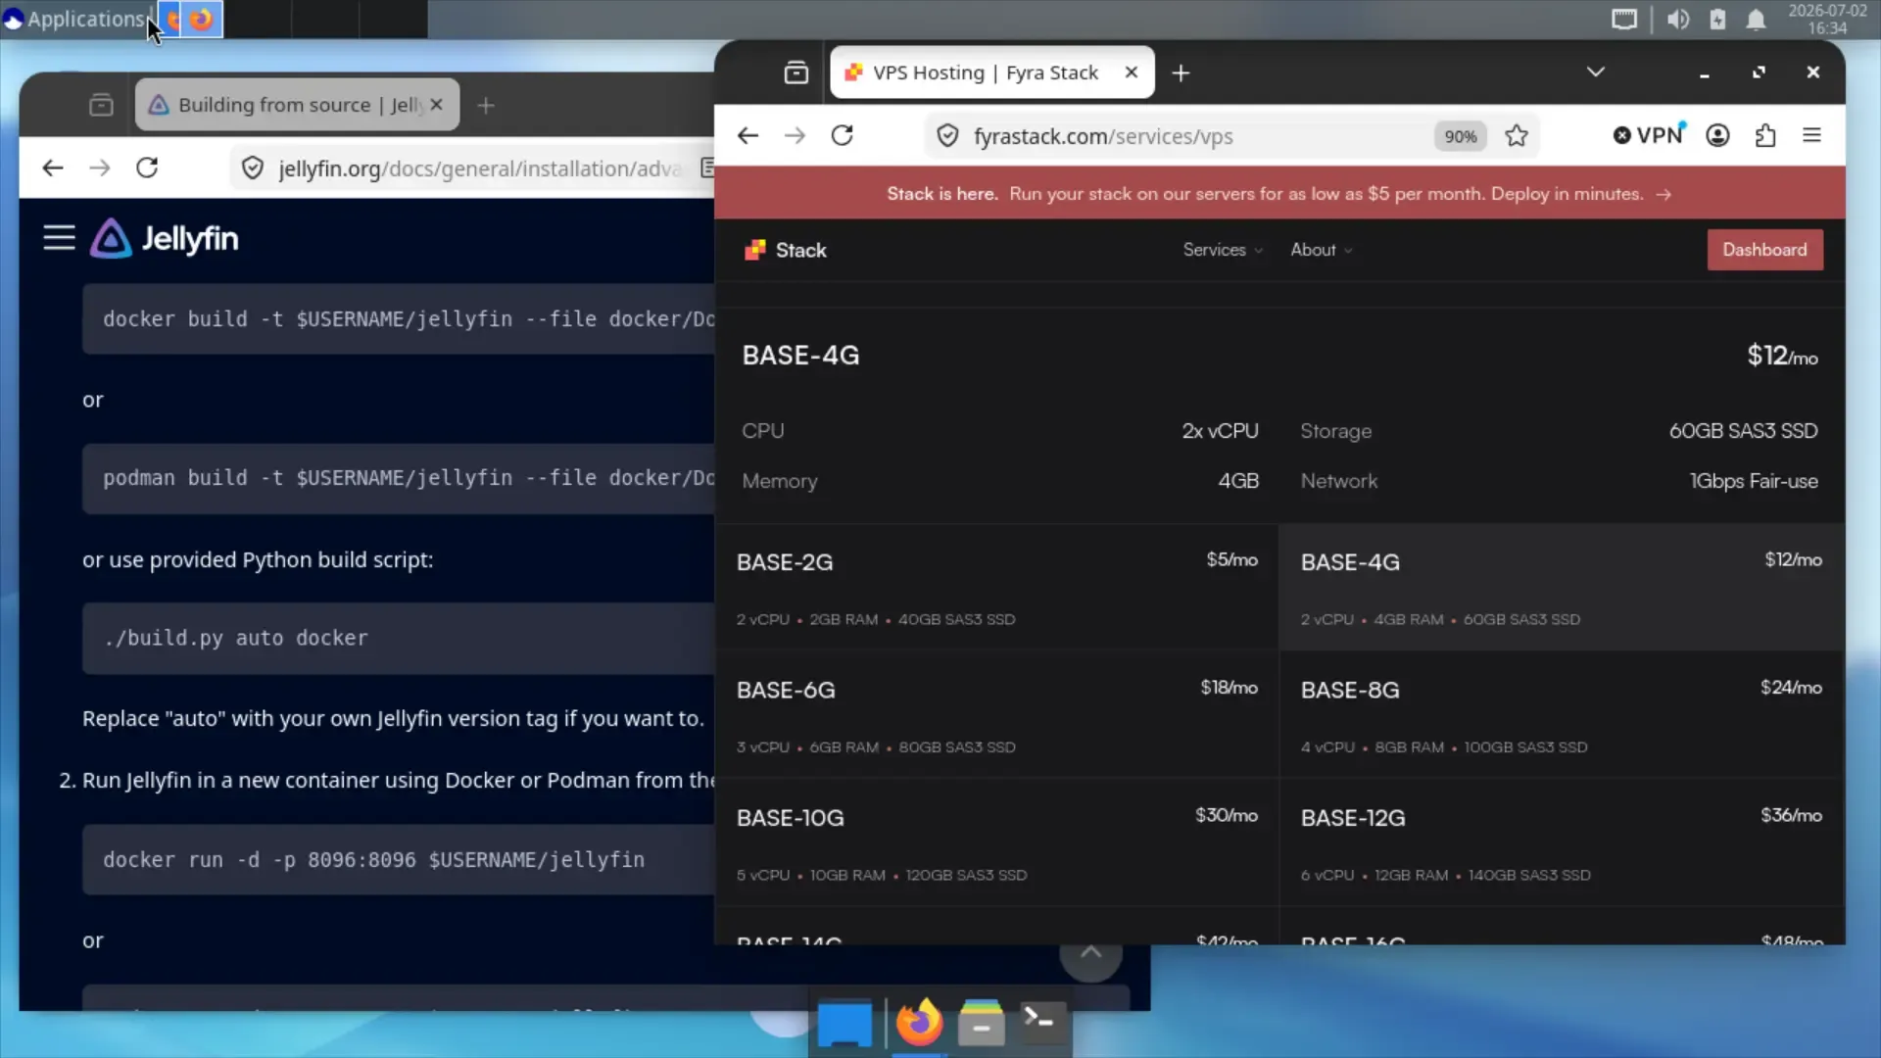Click the Stack logo in the site header

(786, 251)
